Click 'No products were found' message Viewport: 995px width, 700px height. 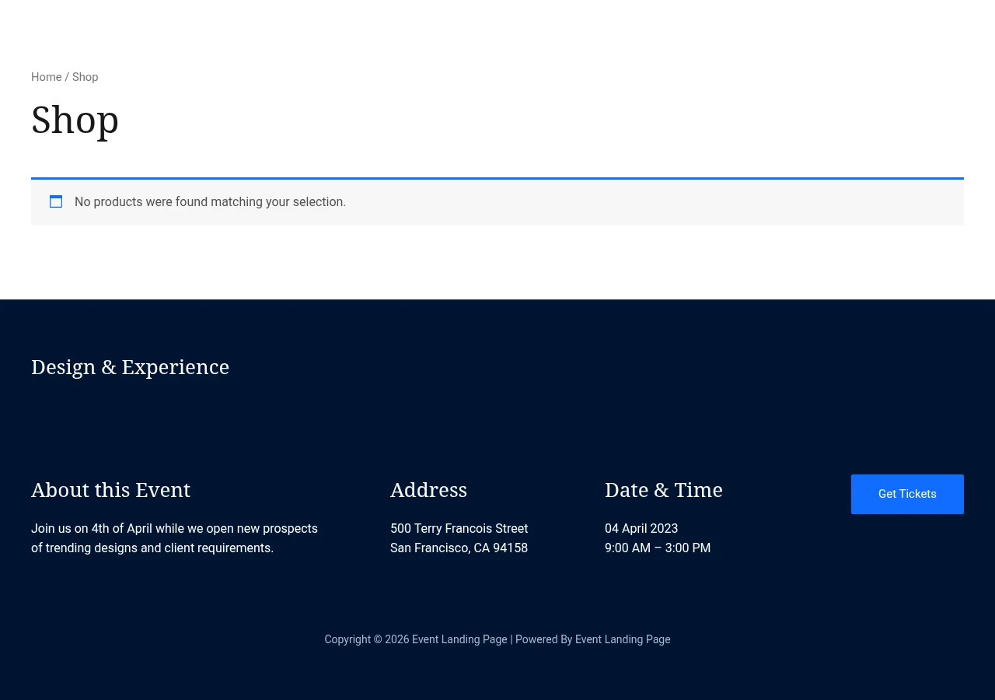[x=210, y=202]
